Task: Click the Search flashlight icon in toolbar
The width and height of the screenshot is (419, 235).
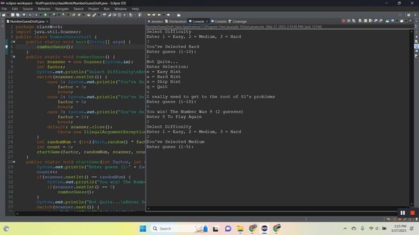Action: pyautogui.click(x=94, y=15)
